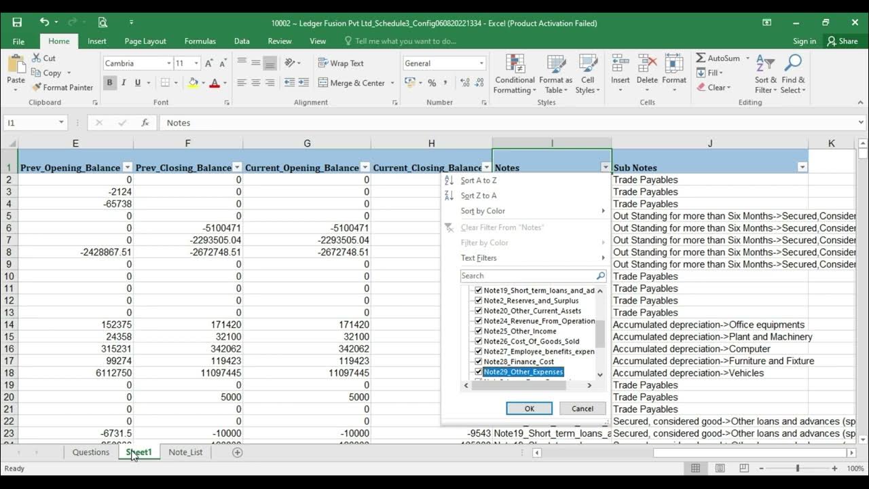Viewport: 869px width, 489px height.
Task: Uncheck Note24_Revenue_From_Operation checkbox
Action: coord(479,321)
